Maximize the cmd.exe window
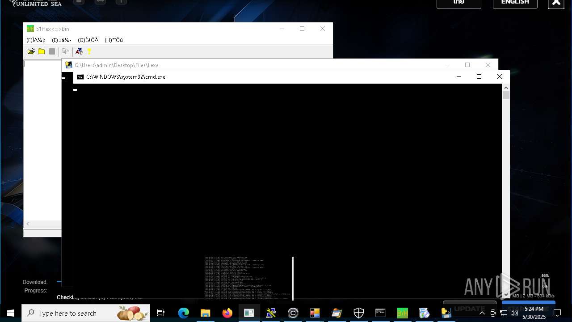 click(479, 77)
